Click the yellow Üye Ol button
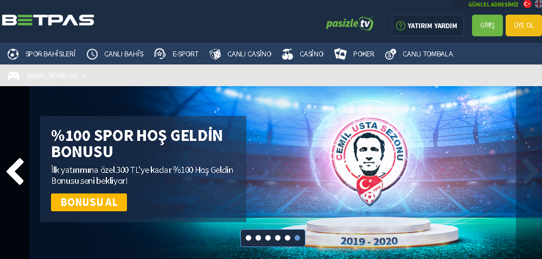The image size is (542, 259). 524,25
